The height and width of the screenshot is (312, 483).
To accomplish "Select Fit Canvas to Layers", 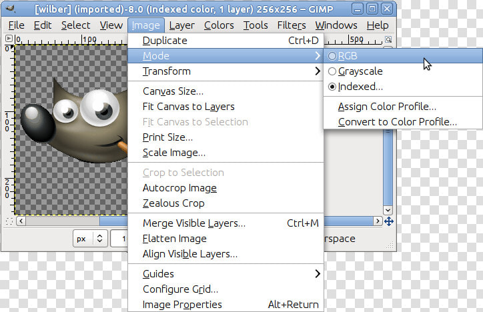I will 225,107.
